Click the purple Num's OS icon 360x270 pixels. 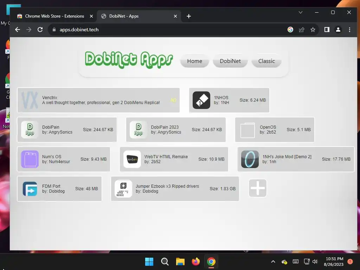click(x=30, y=159)
